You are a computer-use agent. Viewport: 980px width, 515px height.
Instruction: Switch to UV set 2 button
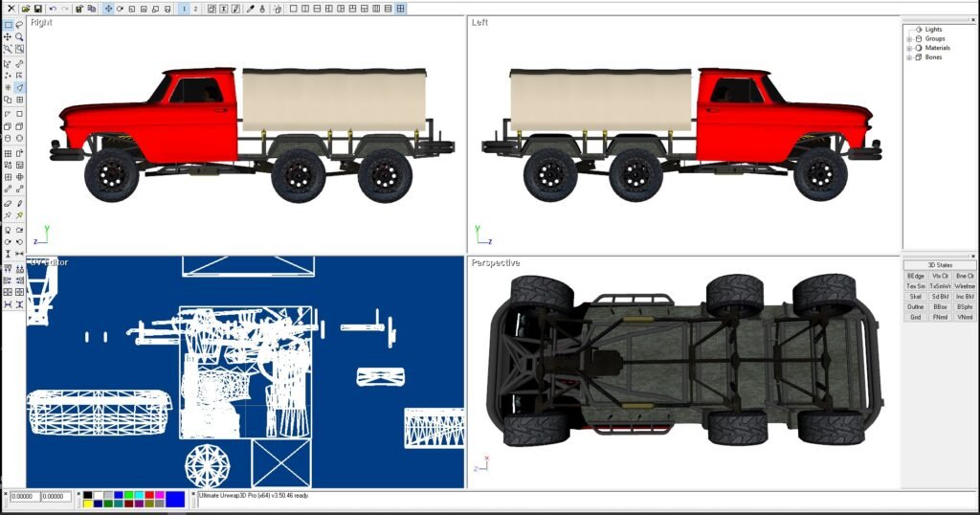[x=196, y=9]
